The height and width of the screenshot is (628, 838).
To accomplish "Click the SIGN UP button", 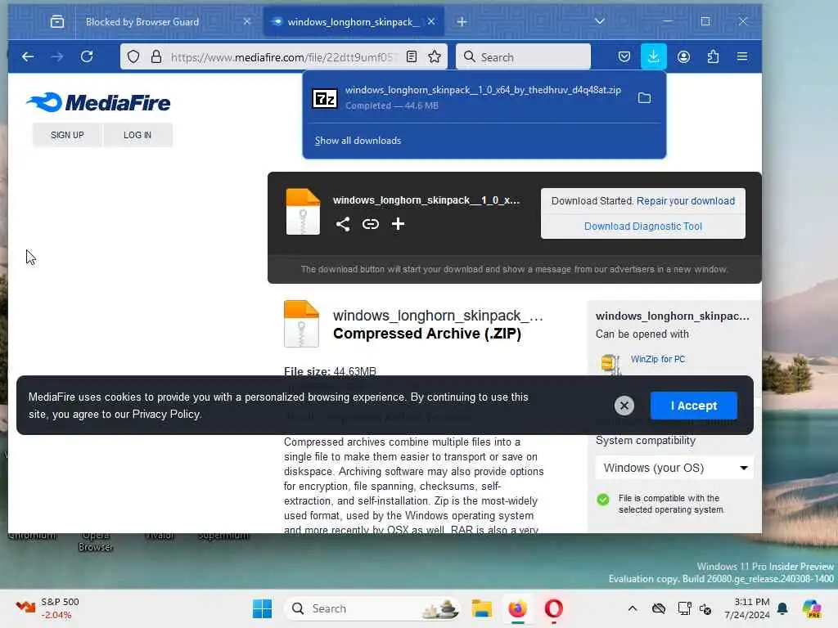I will coord(67,135).
